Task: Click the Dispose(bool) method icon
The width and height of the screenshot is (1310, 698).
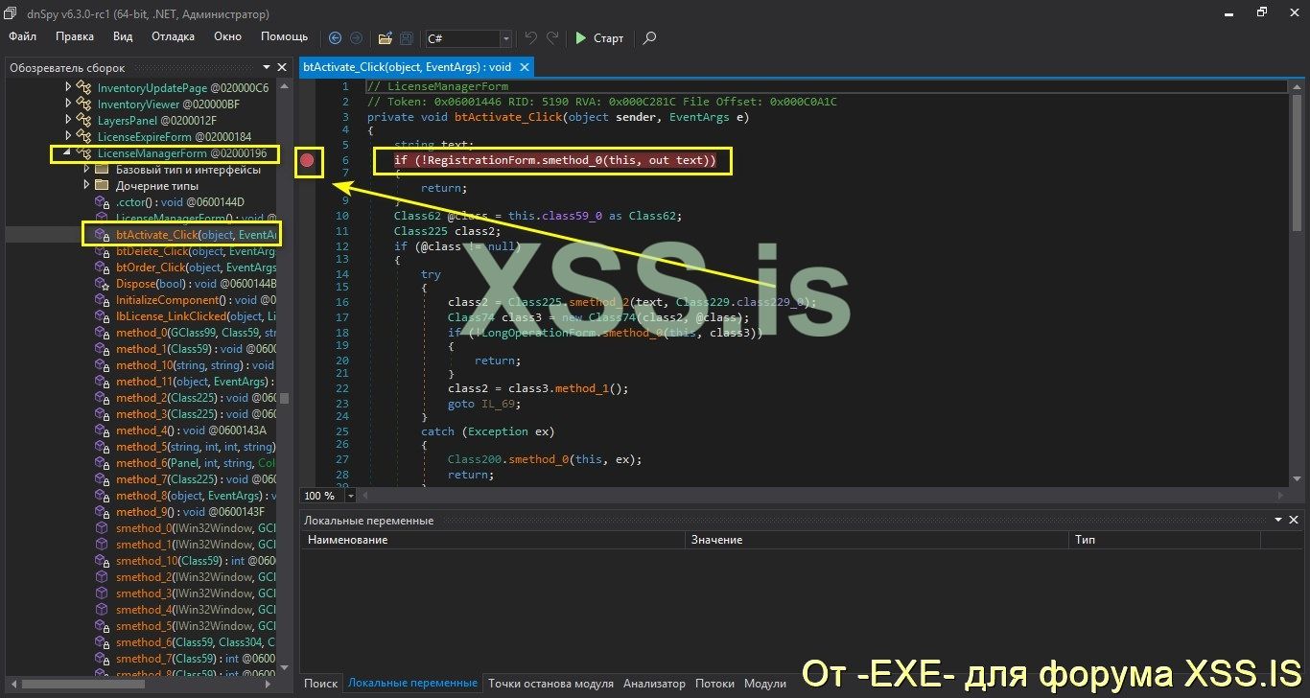Action: click(x=102, y=284)
